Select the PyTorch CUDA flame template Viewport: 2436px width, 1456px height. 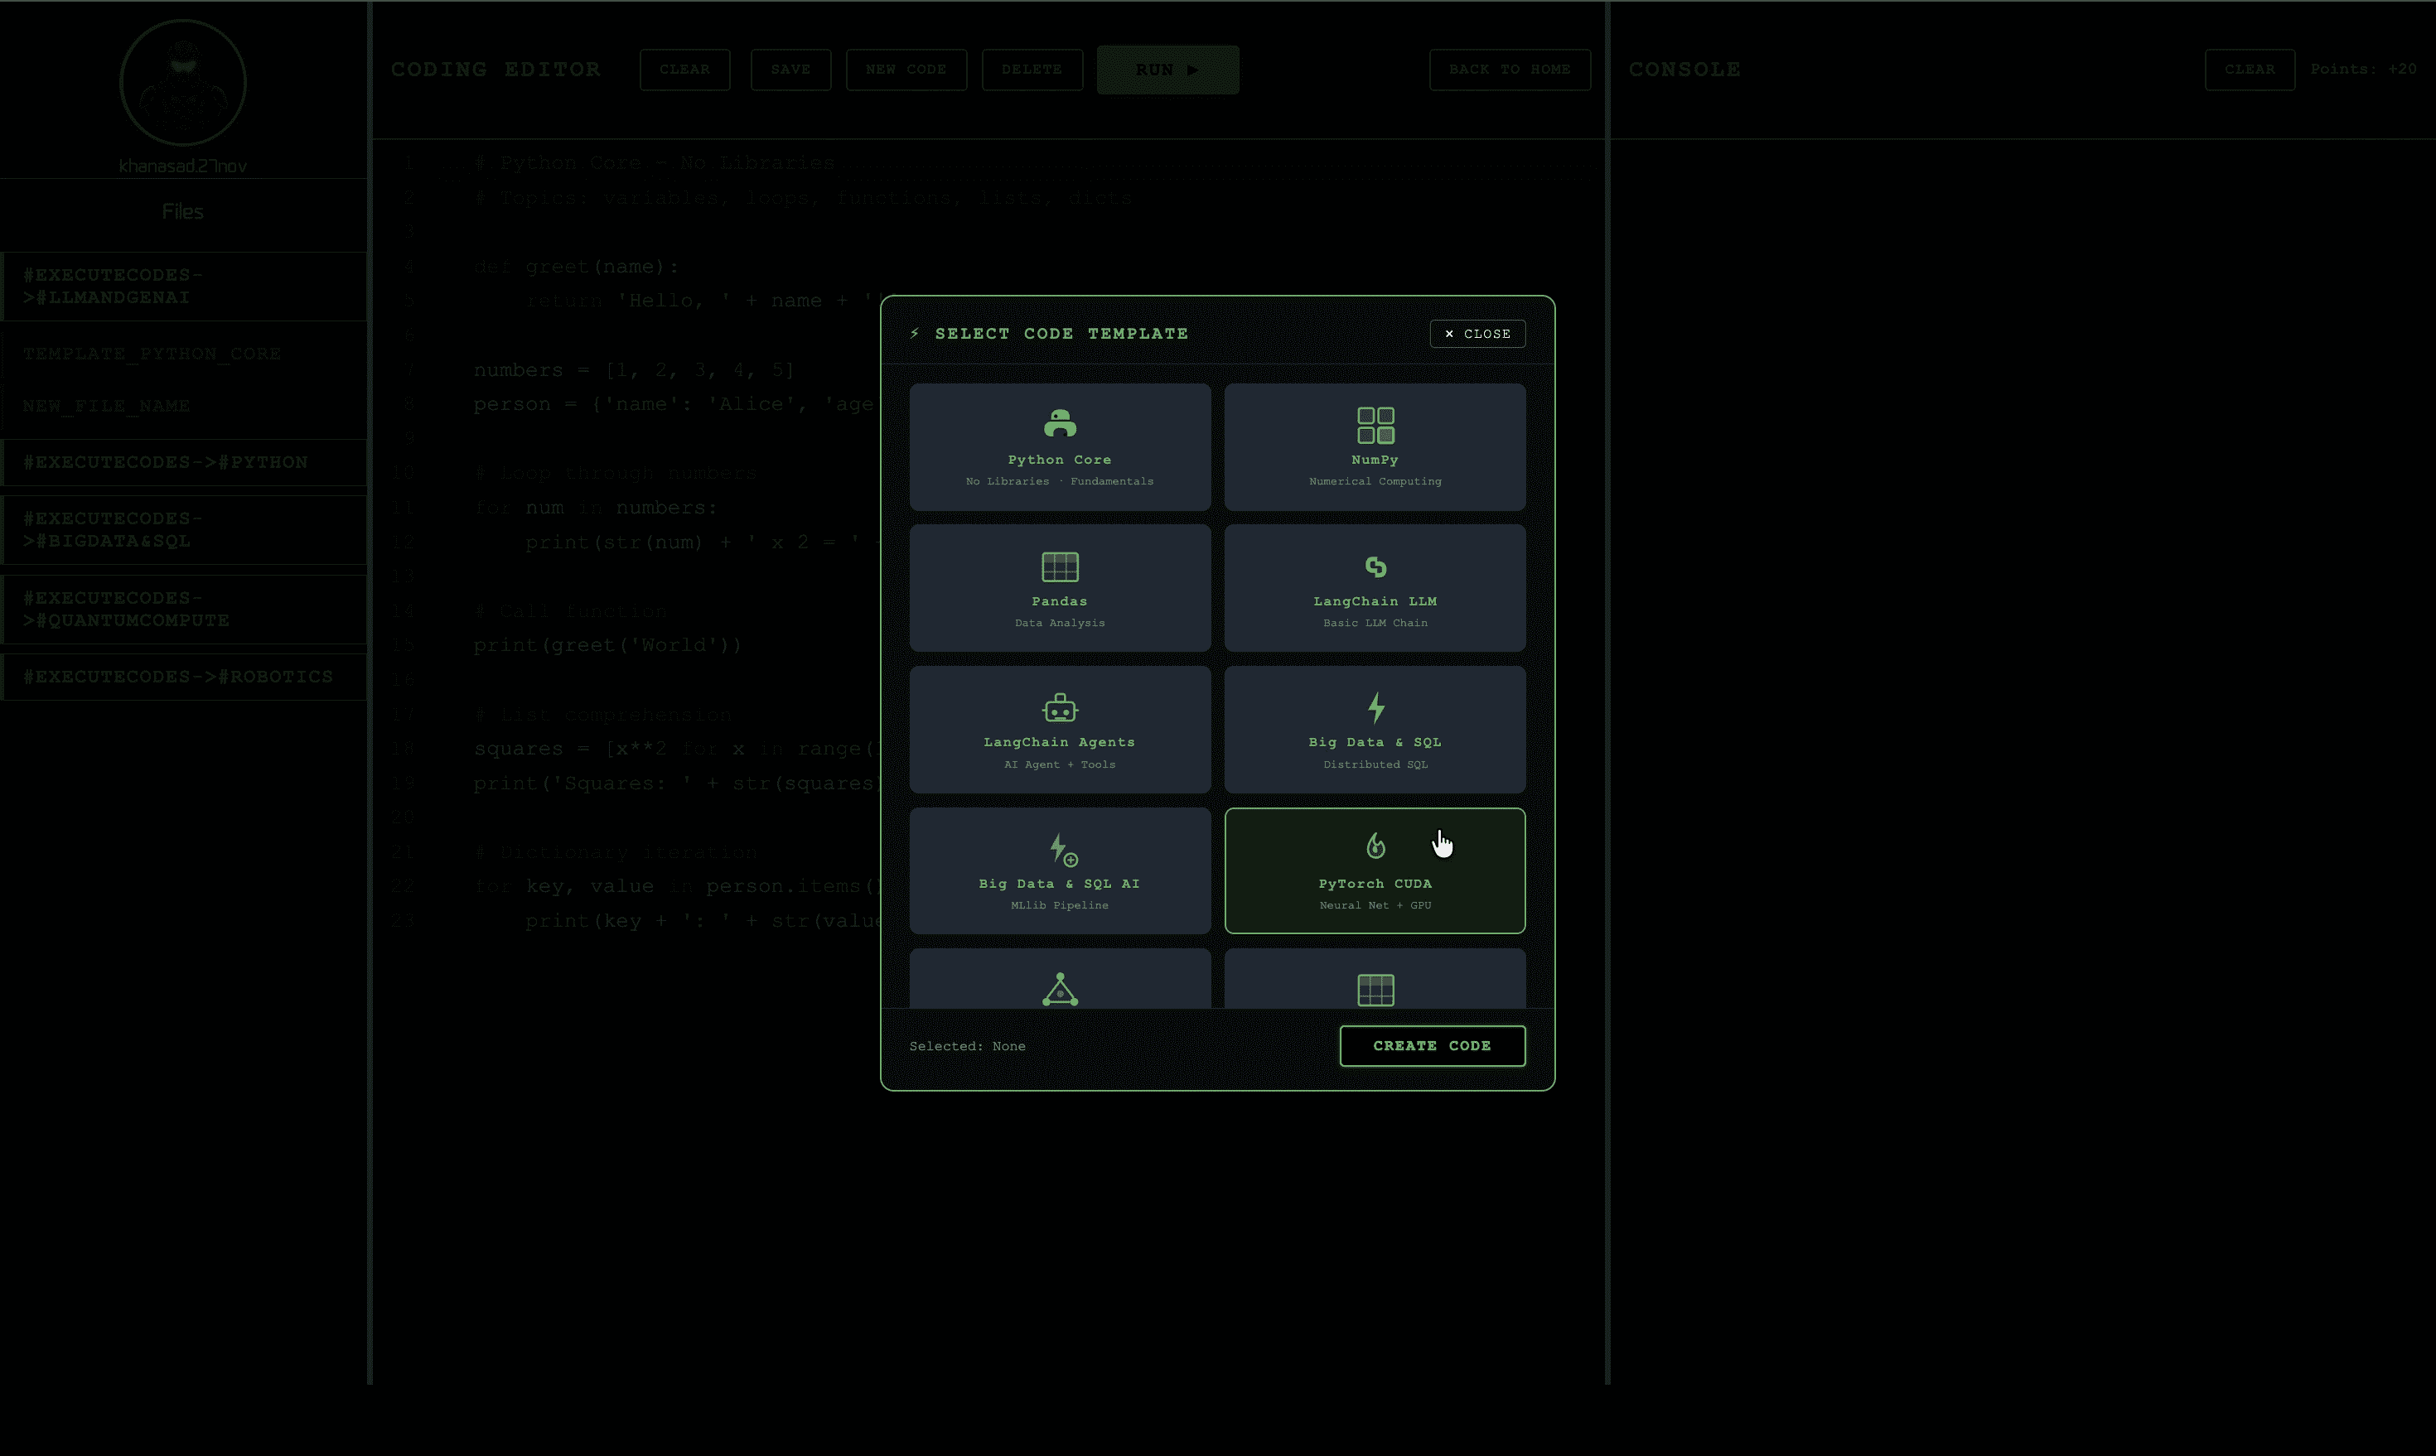1375,870
